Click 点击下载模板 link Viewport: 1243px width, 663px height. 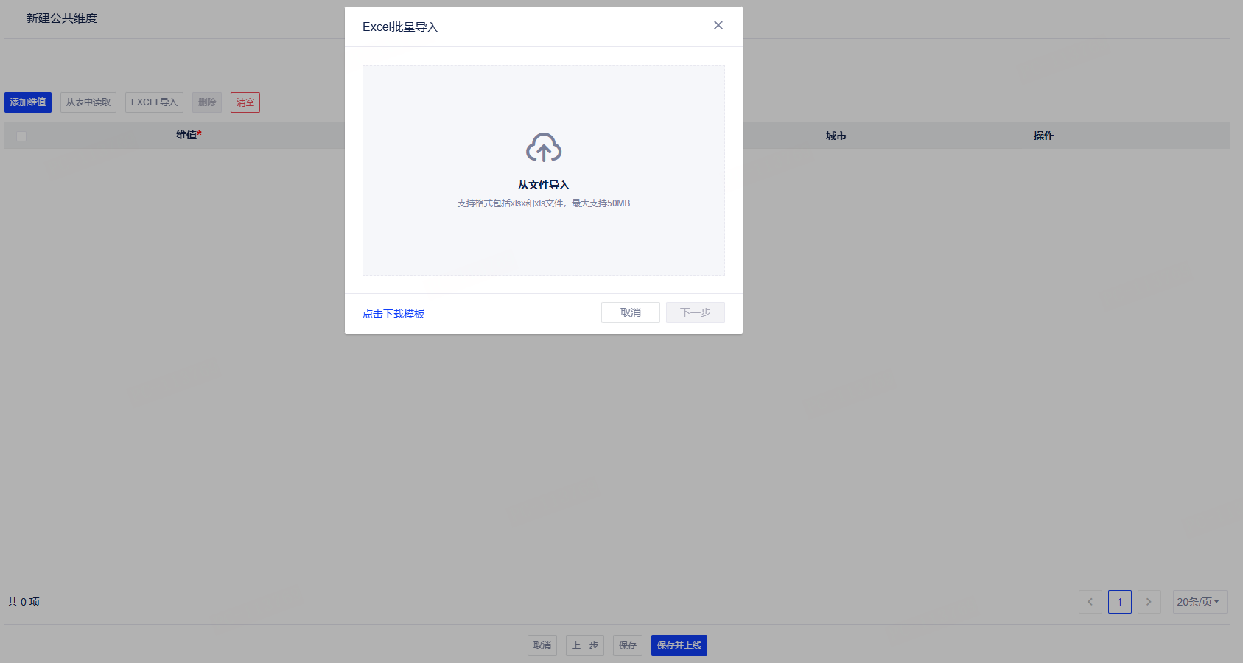tap(393, 314)
